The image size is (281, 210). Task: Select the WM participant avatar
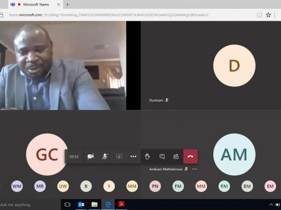[x=17, y=186]
